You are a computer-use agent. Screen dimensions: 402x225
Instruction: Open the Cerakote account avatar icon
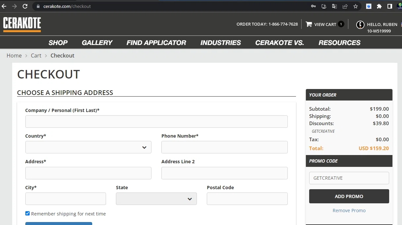(x=361, y=25)
